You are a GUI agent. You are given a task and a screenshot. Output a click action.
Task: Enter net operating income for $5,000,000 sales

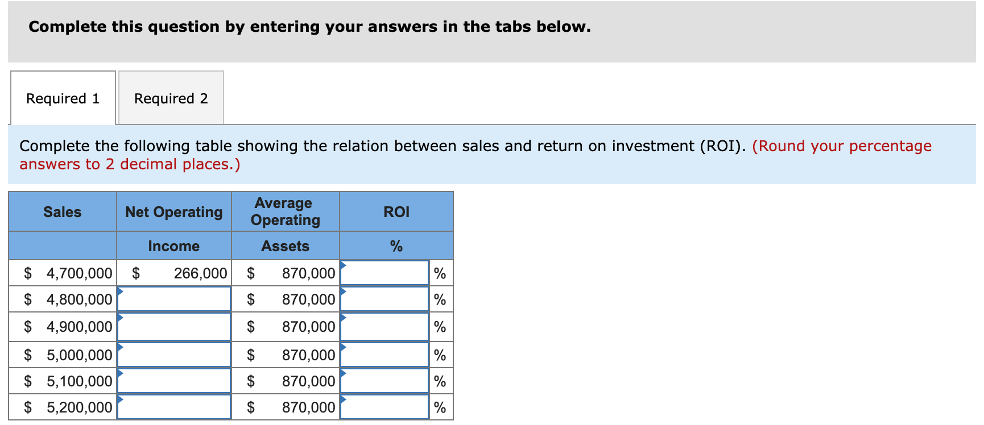click(x=174, y=355)
